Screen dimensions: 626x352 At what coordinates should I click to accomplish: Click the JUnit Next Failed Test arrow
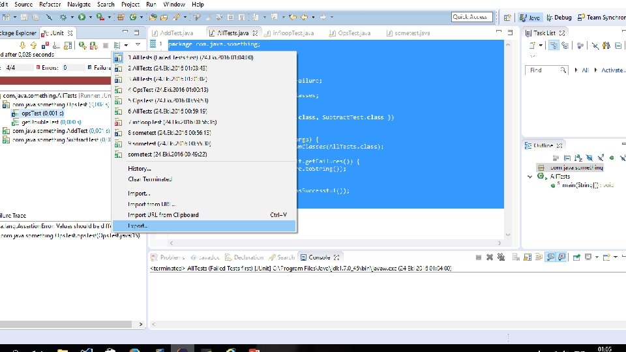pos(22,46)
